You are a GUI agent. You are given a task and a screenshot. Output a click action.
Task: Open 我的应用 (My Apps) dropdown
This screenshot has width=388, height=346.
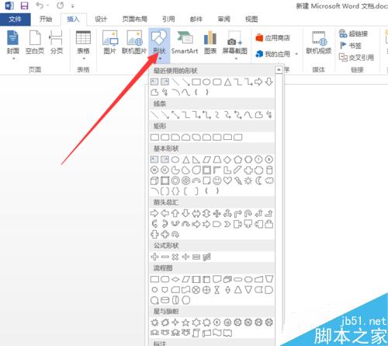(276, 54)
